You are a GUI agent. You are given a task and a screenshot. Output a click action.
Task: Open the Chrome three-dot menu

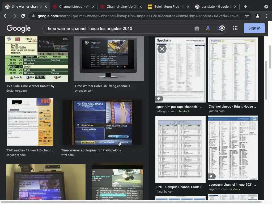[x=266, y=16]
